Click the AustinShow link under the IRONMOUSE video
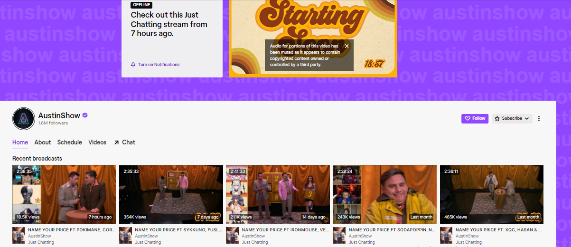The width and height of the screenshot is (571, 247). coord(253,236)
